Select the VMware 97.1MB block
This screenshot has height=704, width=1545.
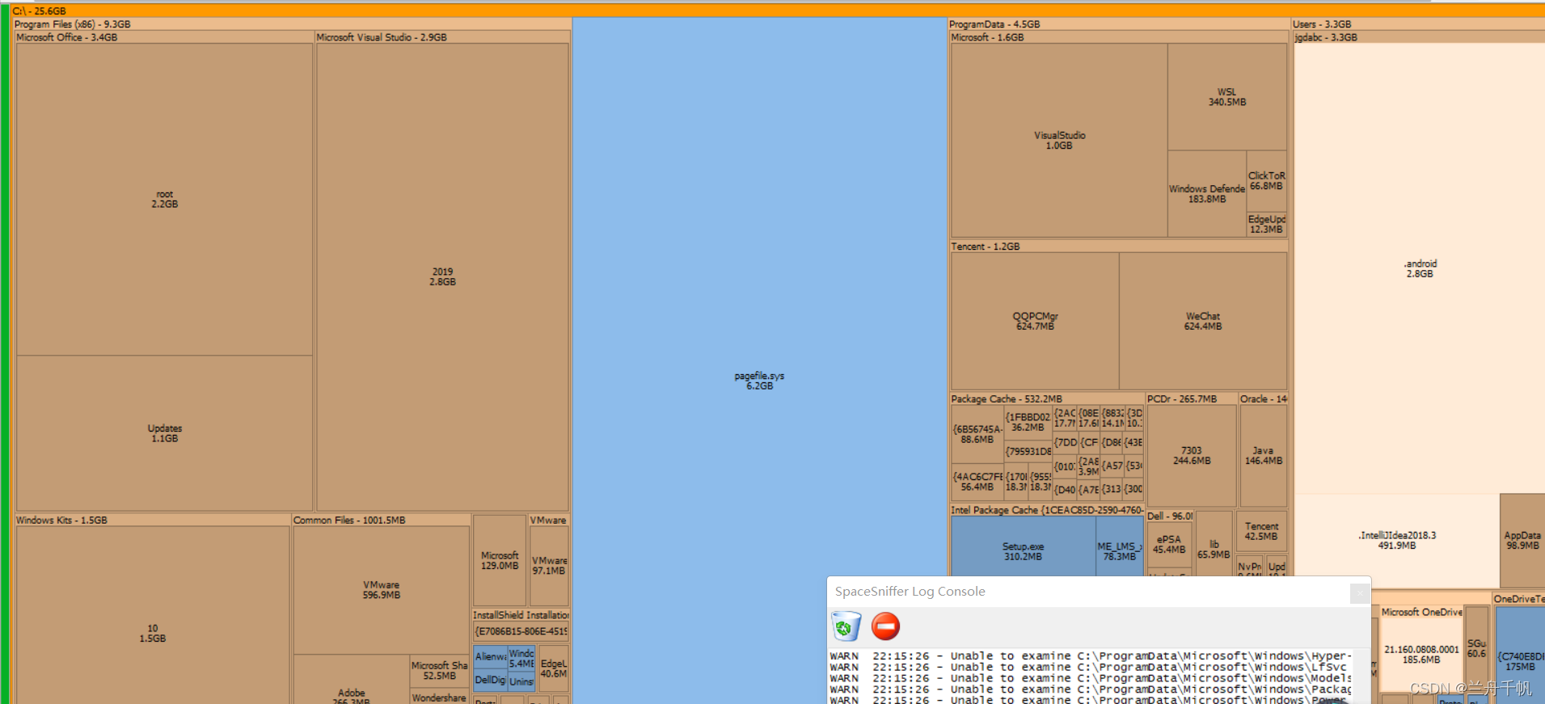(549, 565)
